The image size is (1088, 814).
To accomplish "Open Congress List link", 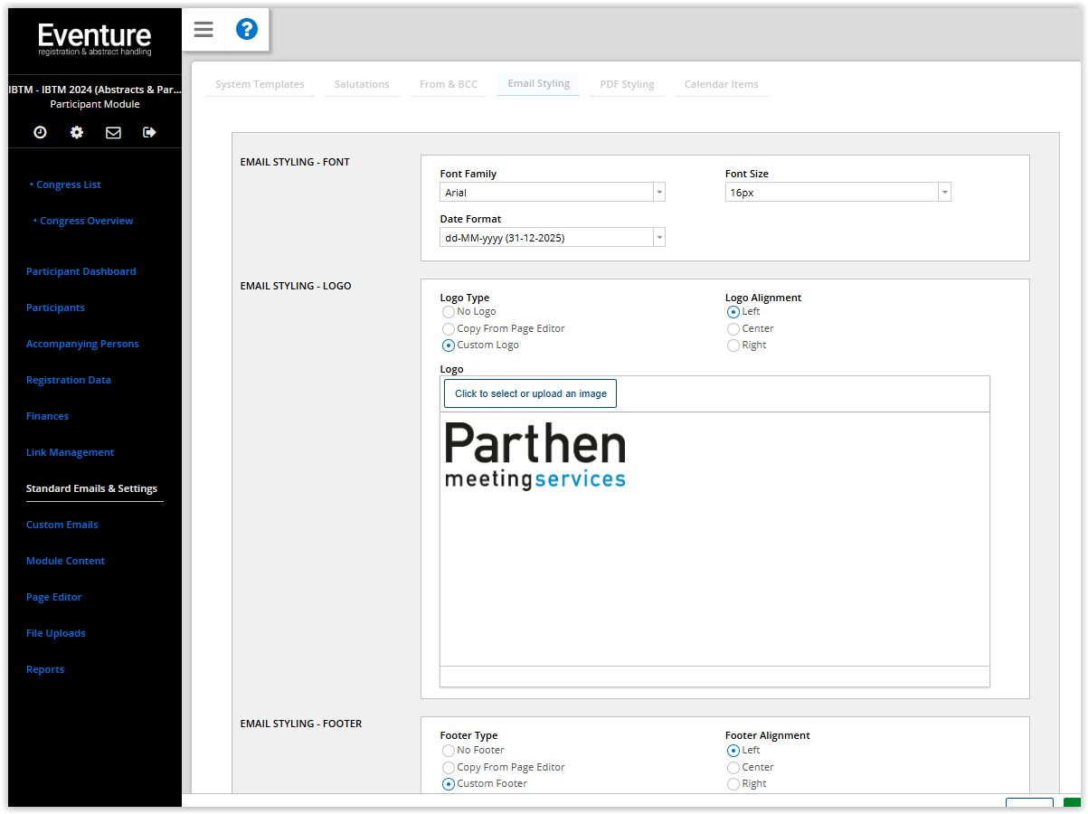I will [69, 185].
